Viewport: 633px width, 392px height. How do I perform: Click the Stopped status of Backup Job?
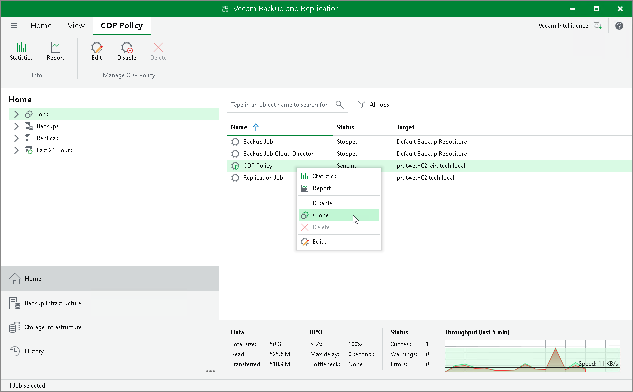point(348,142)
